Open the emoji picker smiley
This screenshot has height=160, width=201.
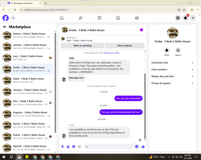137,147
